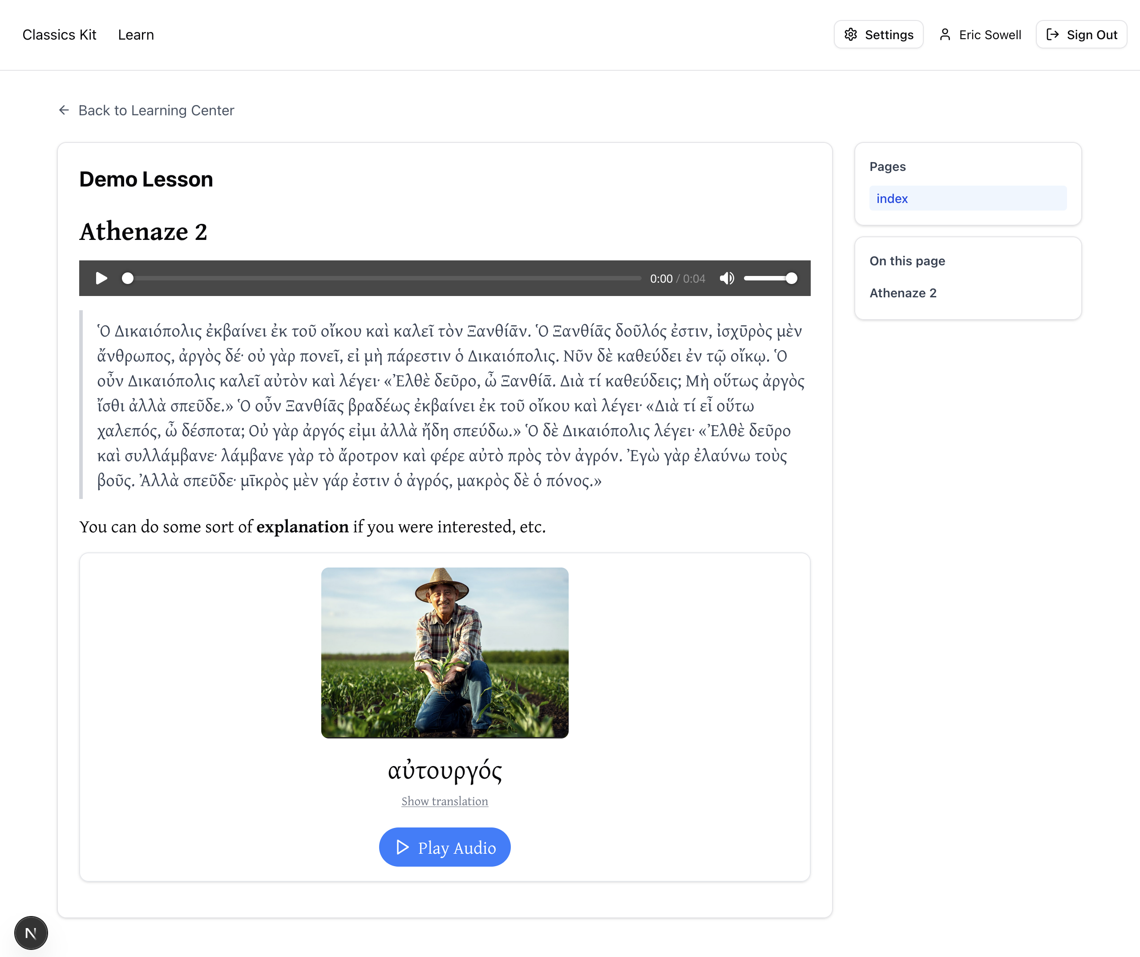
Task: Open the Learn menu item
Action: [136, 35]
